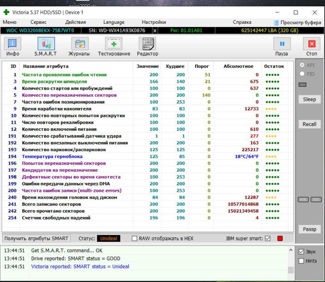
Task: Enable the Hints checkbox
Action: (x=301, y=261)
